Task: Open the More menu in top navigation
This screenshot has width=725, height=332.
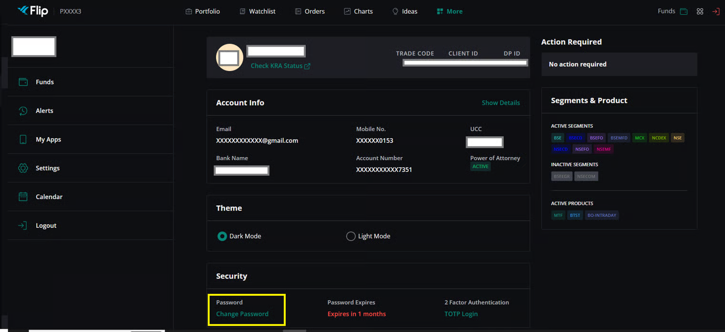Action: pyautogui.click(x=449, y=11)
